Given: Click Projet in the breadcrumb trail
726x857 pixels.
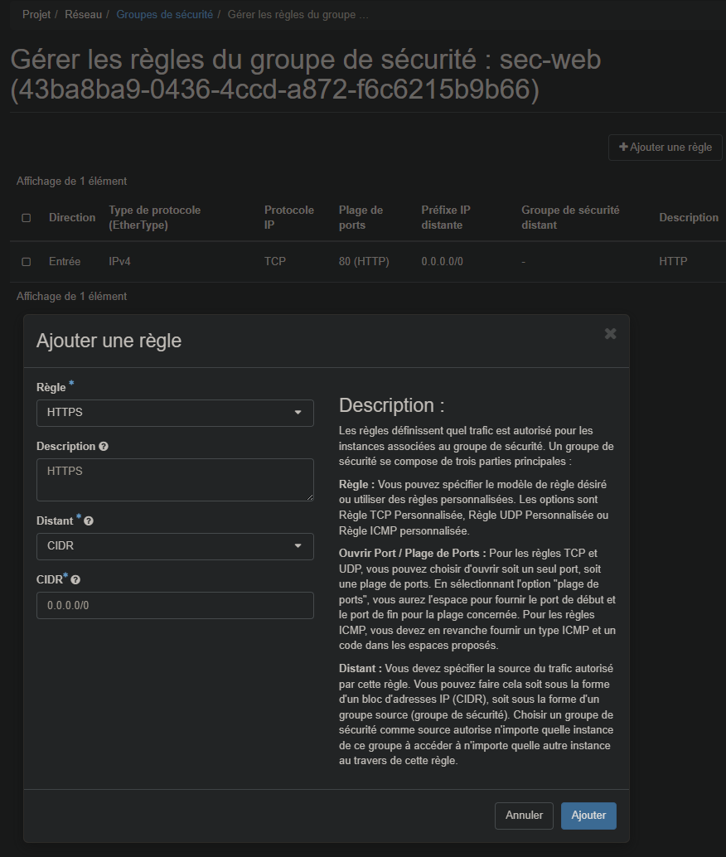Looking at the screenshot, I should point(36,15).
